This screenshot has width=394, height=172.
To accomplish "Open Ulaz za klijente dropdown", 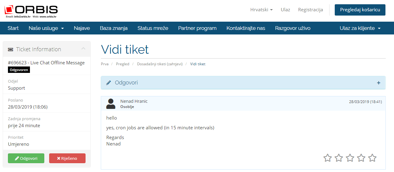I will (x=360, y=28).
